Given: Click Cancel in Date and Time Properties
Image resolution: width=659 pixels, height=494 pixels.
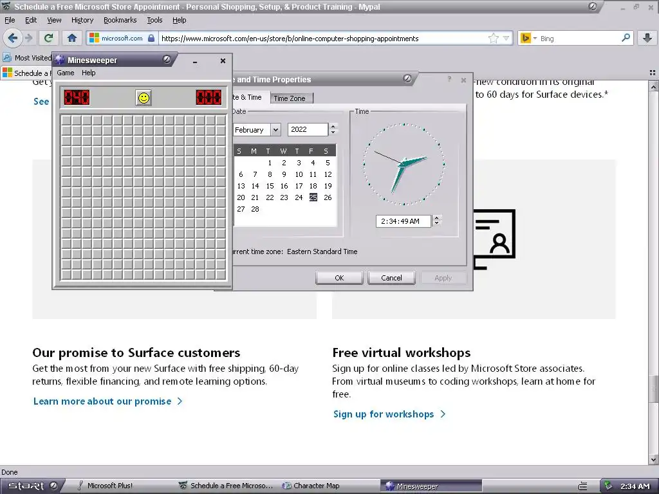Looking at the screenshot, I should (x=391, y=278).
